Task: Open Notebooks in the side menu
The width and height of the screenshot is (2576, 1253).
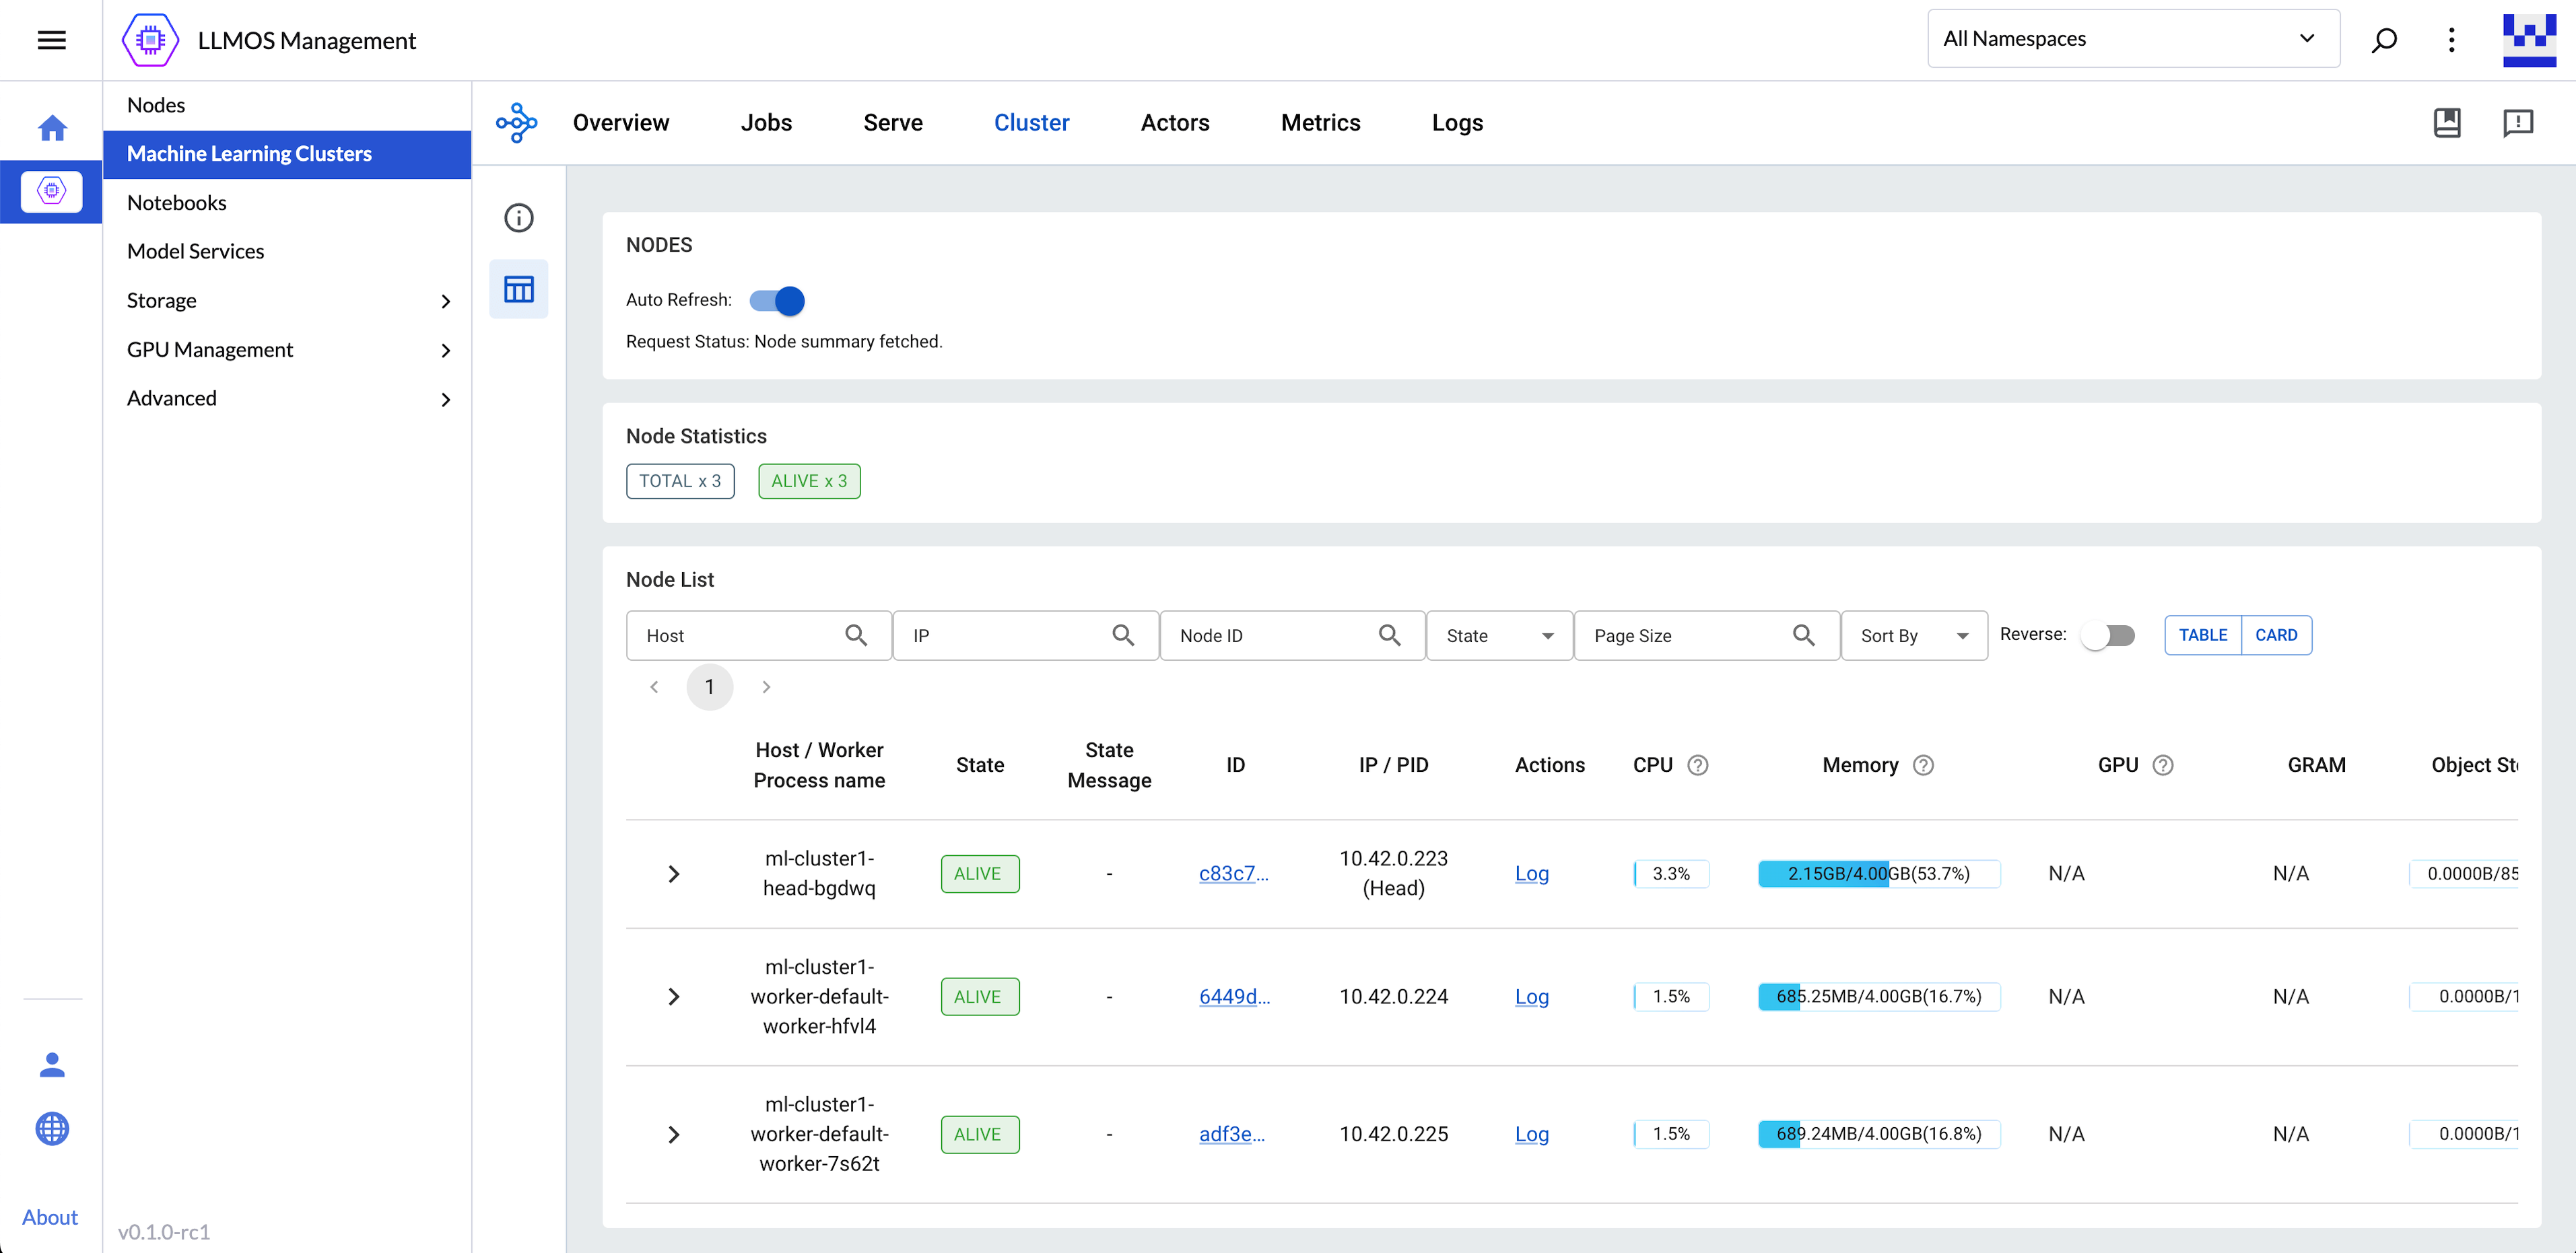Action: (177, 203)
